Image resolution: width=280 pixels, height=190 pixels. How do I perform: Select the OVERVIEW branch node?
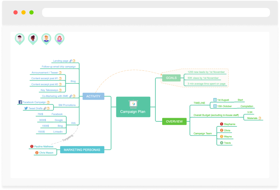[x=174, y=121]
